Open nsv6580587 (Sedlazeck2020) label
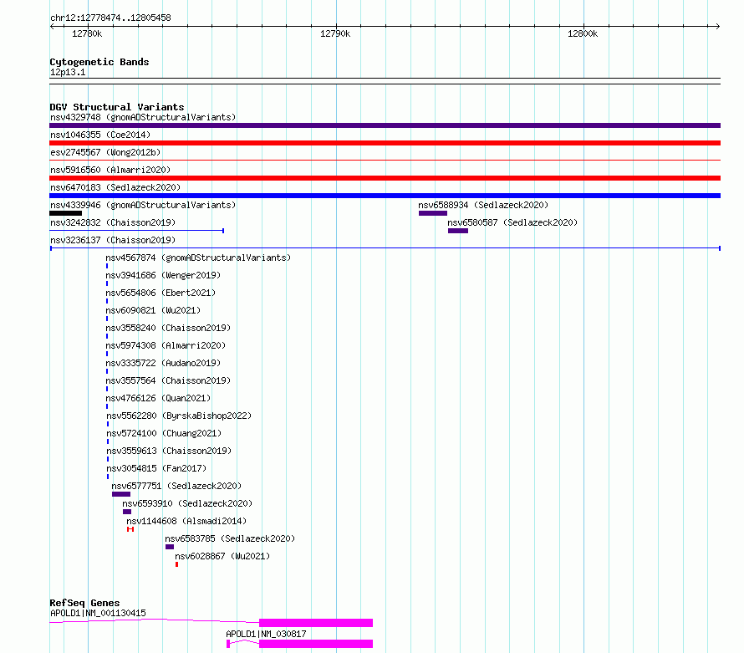The height and width of the screenshot is (653, 744). (x=512, y=222)
